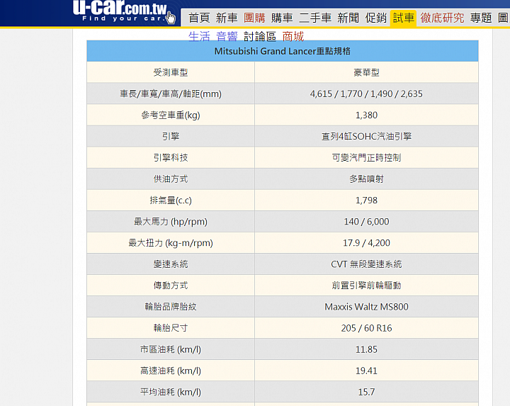Click the 市區油耗 (km/l) label
This screenshot has height=406, width=510.
[x=171, y=349]
